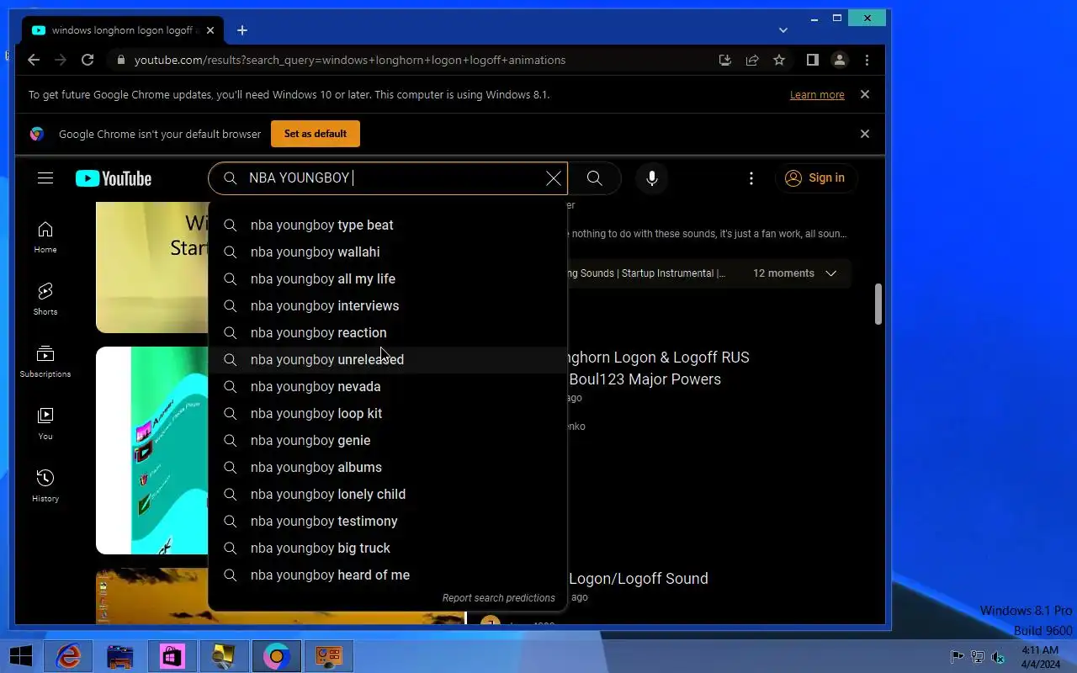The height and width of the screenshot is (673, 1077).
Task: Start voice search with the microphone icon
Action: click(x=652, y=178)
